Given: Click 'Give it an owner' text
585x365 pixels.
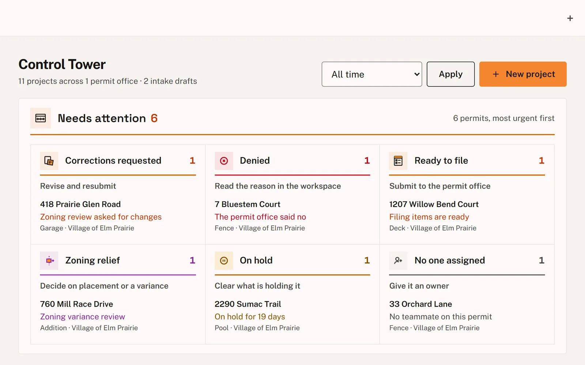Looking at the screenshot, I should pos(419,286).
